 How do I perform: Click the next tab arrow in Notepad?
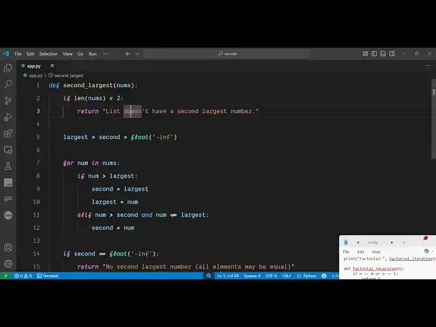[392, 243]
